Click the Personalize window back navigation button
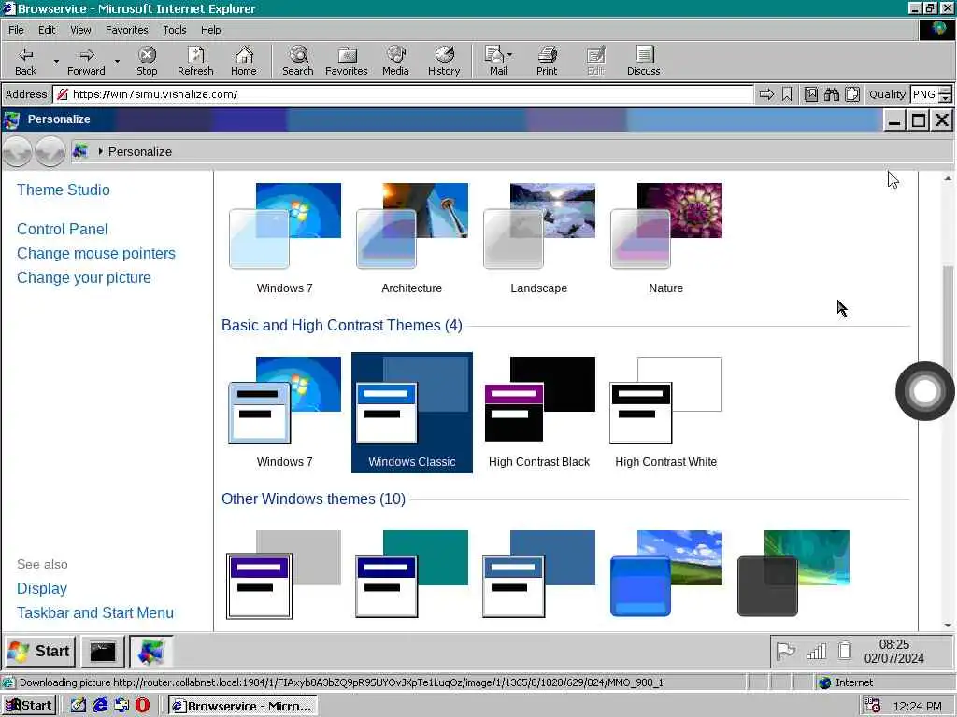This screenshot has height=717, width=957. point(17,151)
